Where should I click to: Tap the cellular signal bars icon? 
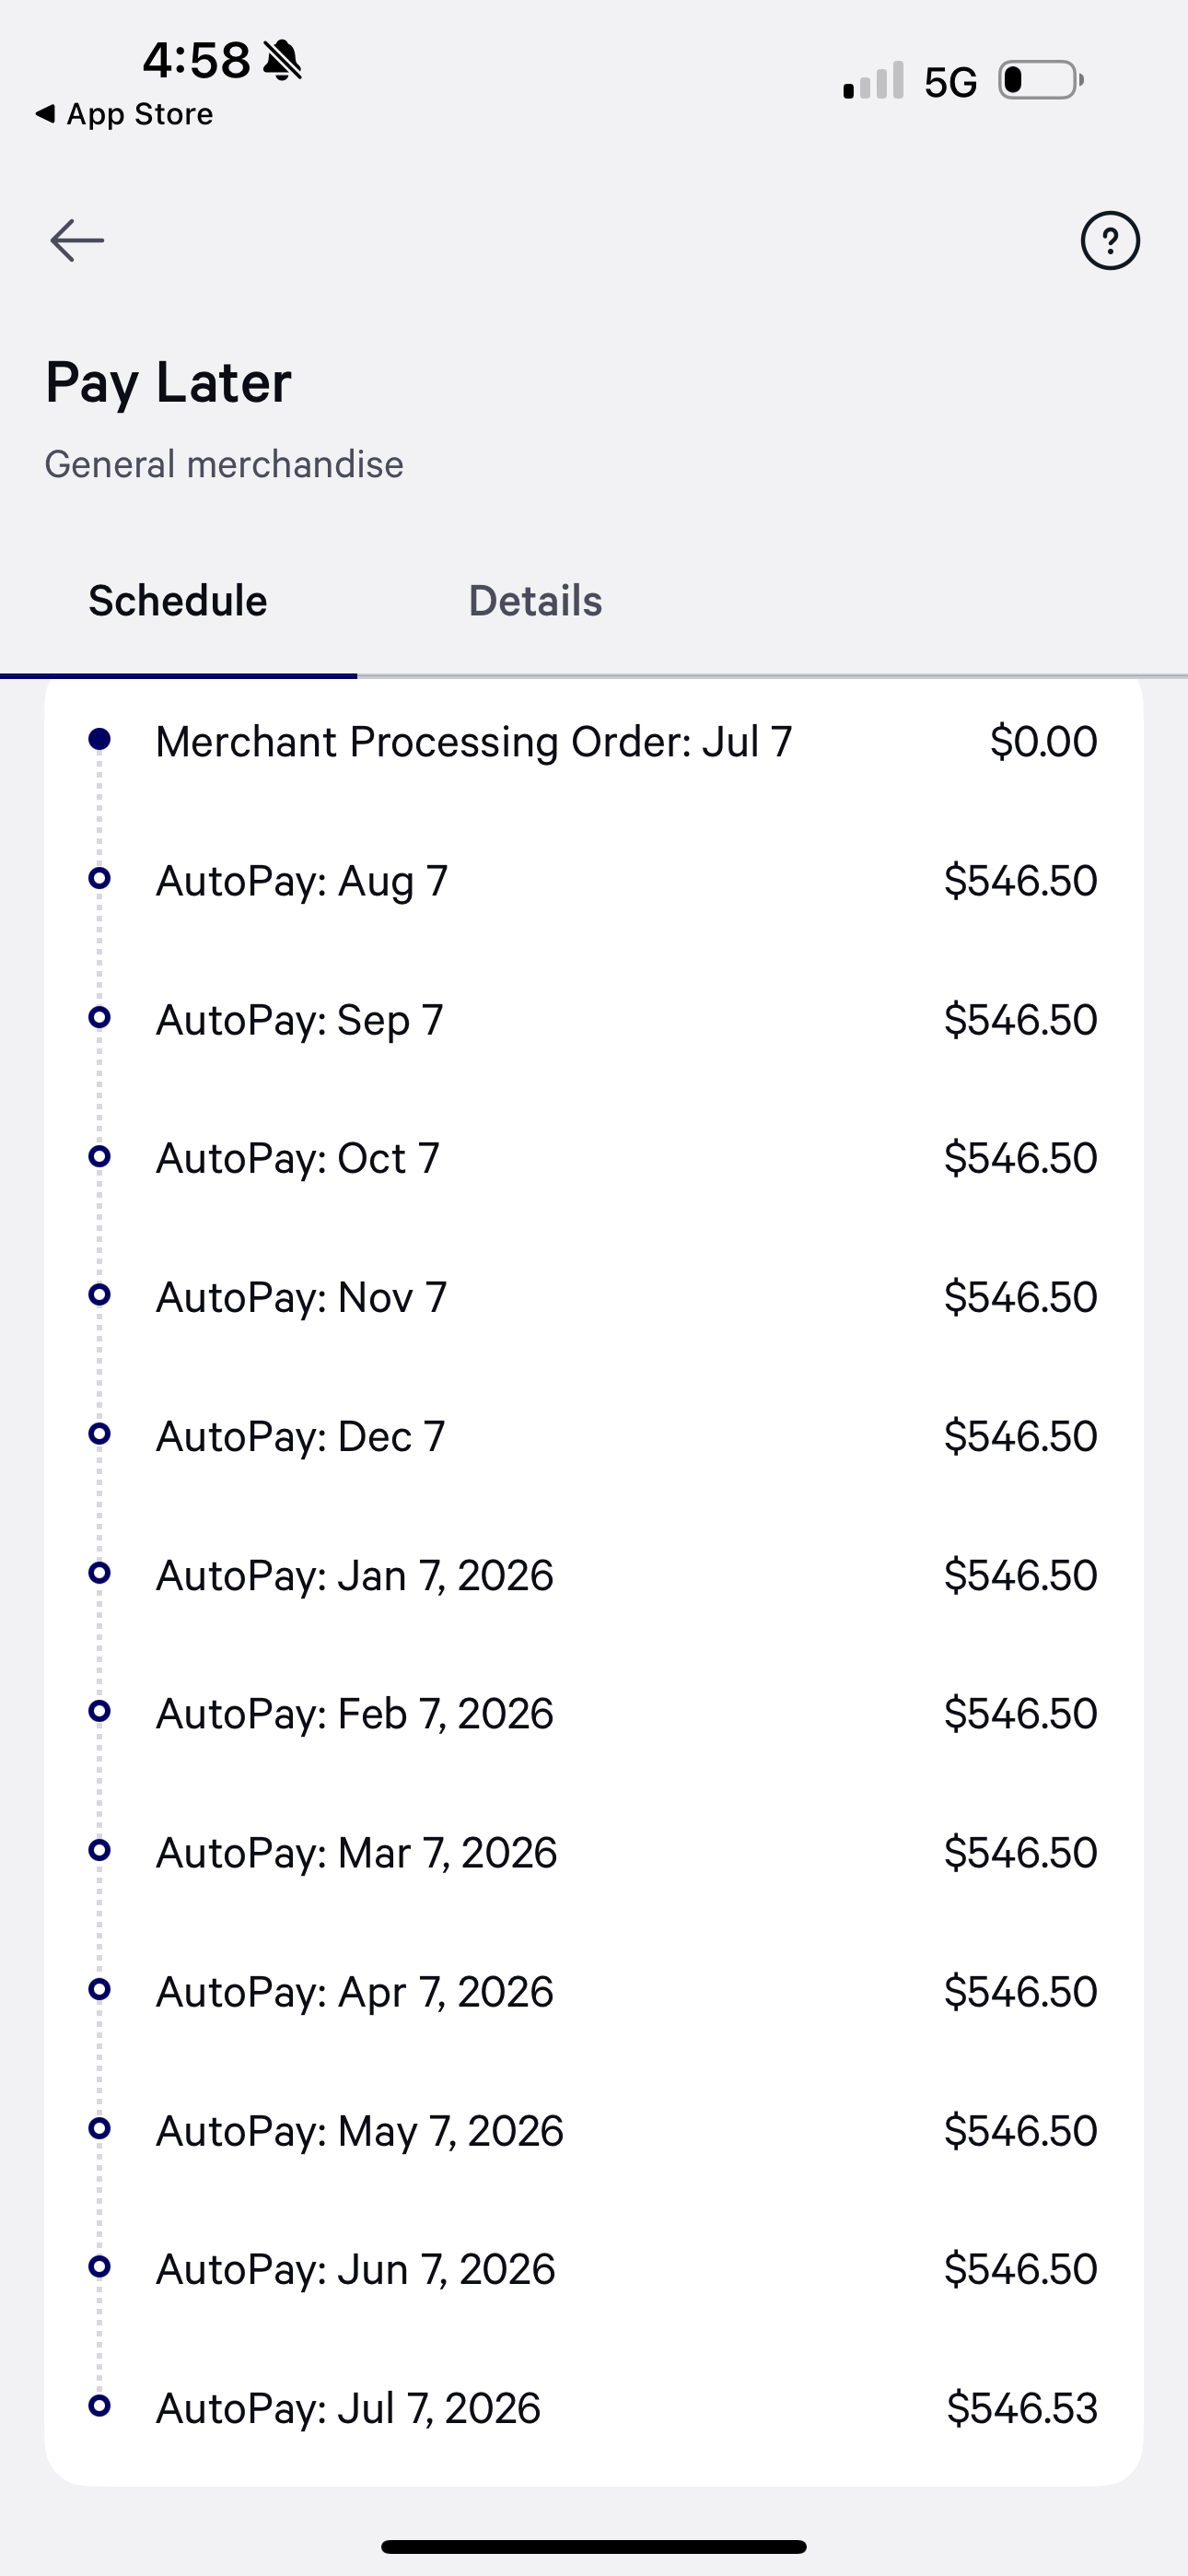click(873, 80)
